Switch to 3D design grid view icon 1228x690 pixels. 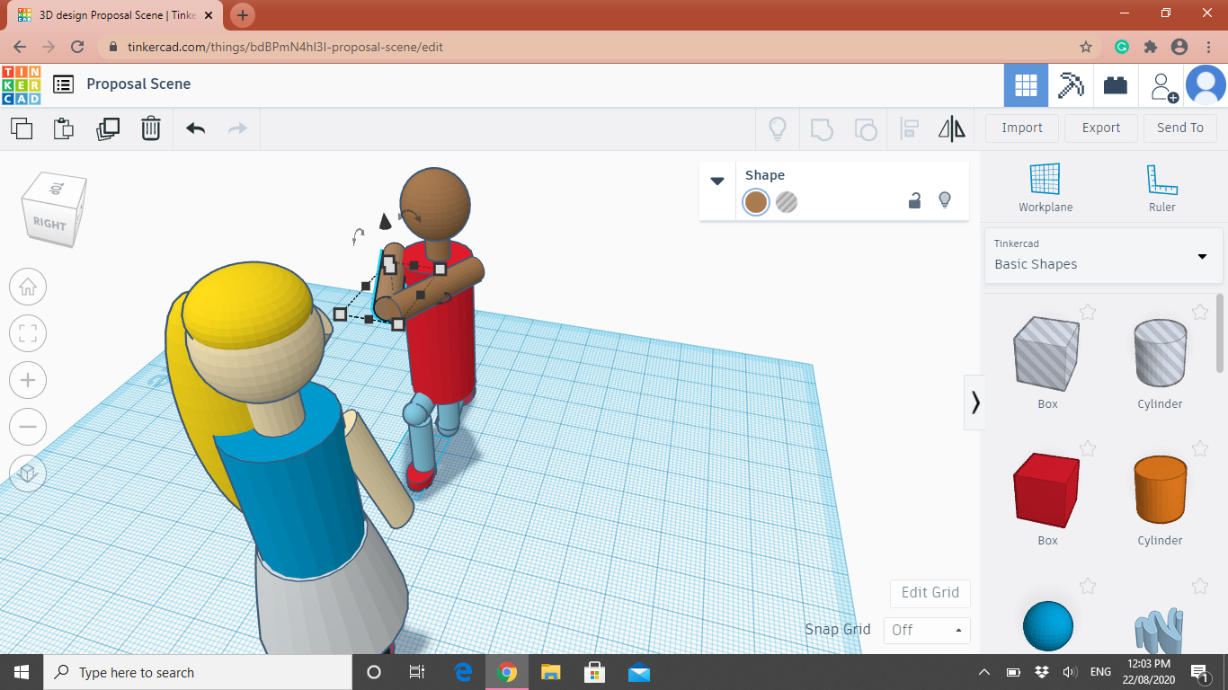pos(1026,85)
